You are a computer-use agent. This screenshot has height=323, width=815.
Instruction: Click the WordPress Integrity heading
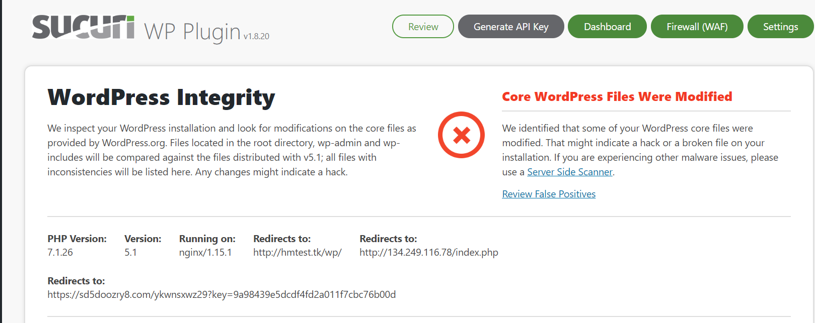click(161, 97)
